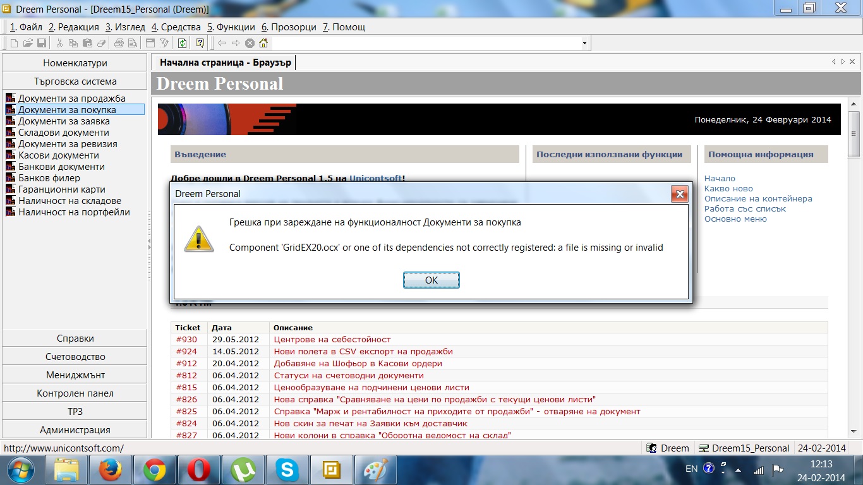Open the Редакция menu

(74, 27)
